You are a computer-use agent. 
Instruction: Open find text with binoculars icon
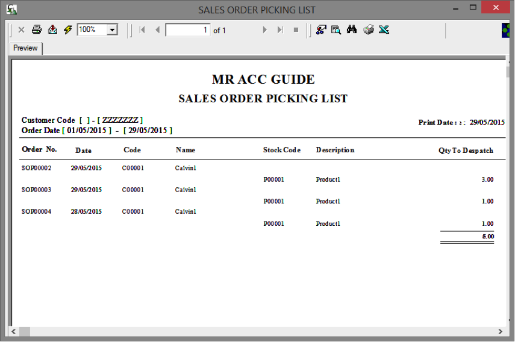352,30
